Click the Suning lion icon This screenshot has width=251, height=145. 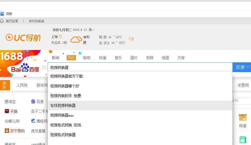[x=7, y=131]
